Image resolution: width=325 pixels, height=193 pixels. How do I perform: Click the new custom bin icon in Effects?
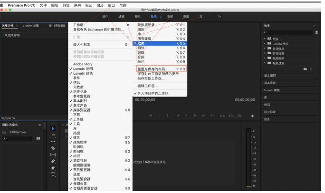pos(305,69)
